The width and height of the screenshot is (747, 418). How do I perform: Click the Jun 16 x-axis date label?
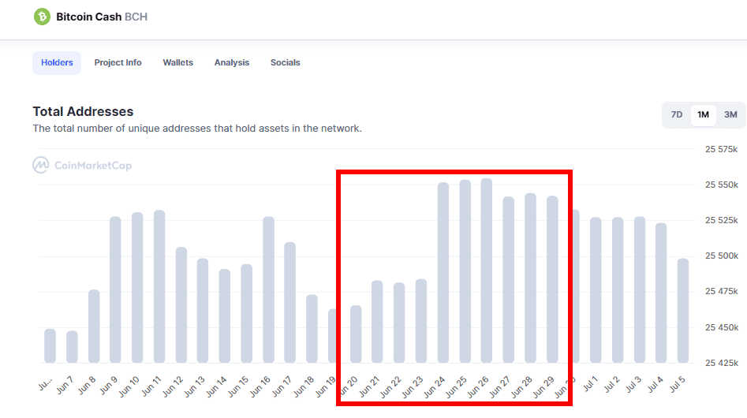(x=260, y=386)
